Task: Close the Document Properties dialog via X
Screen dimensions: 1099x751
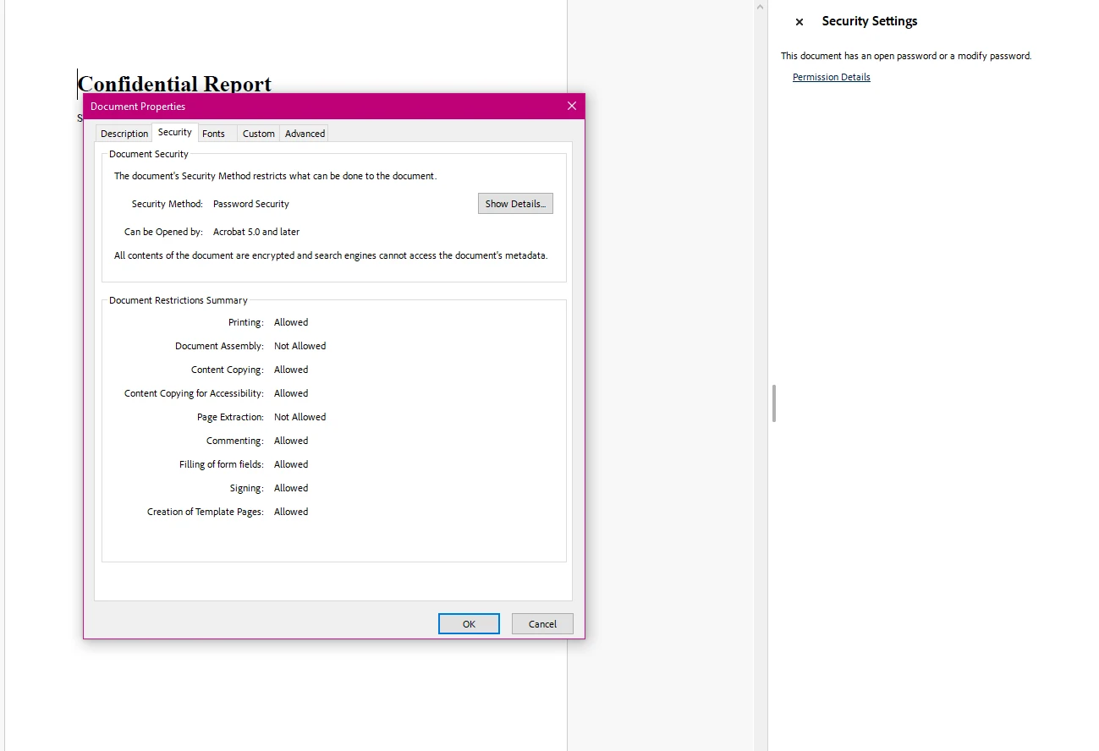Action: (x=571, y=106)
